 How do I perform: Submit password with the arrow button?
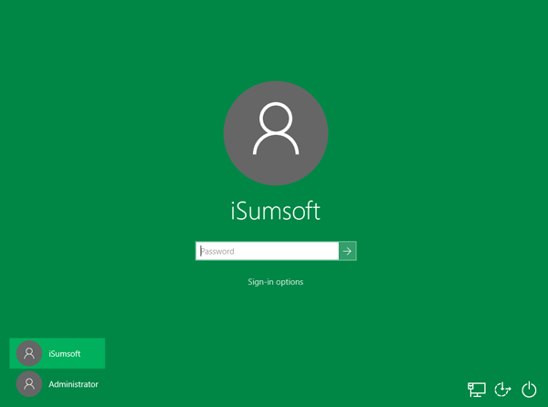click(347, 251)
